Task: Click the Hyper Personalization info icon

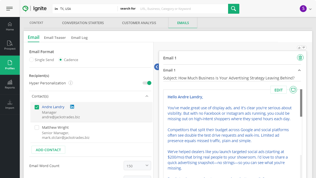Action: click(71, 83)
